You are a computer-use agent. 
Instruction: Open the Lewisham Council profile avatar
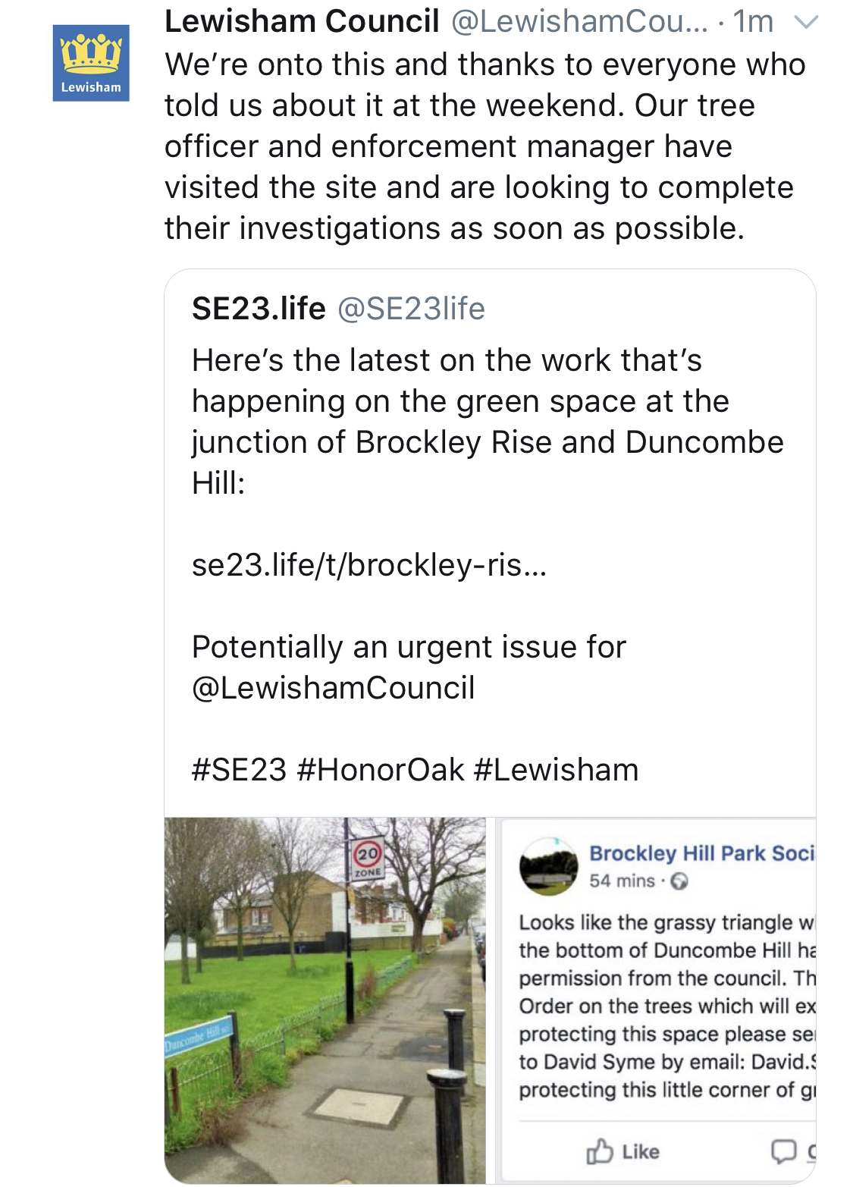click(x=91, y=63)
